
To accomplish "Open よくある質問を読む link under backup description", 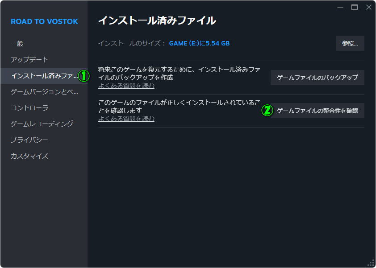I will click(x=126, y=86).
